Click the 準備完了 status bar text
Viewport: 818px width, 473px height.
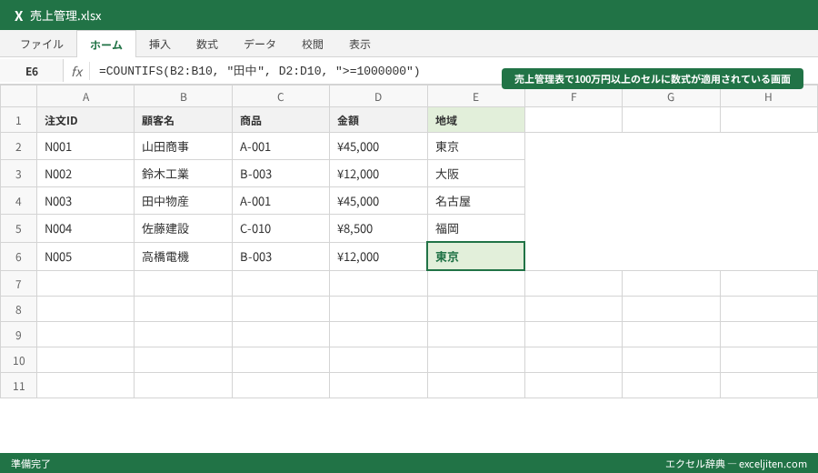[31, 464]
